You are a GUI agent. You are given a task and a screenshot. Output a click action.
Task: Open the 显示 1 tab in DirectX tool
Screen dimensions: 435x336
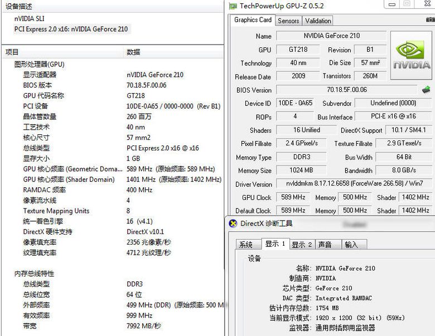coord(275,244)
